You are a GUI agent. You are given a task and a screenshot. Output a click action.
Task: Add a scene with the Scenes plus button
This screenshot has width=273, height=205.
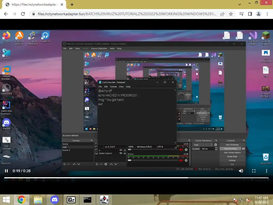pyautogui.click(x=64, y=164)
